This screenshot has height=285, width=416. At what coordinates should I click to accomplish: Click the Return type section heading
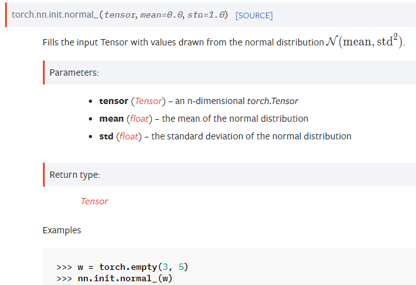pos(75,175)
